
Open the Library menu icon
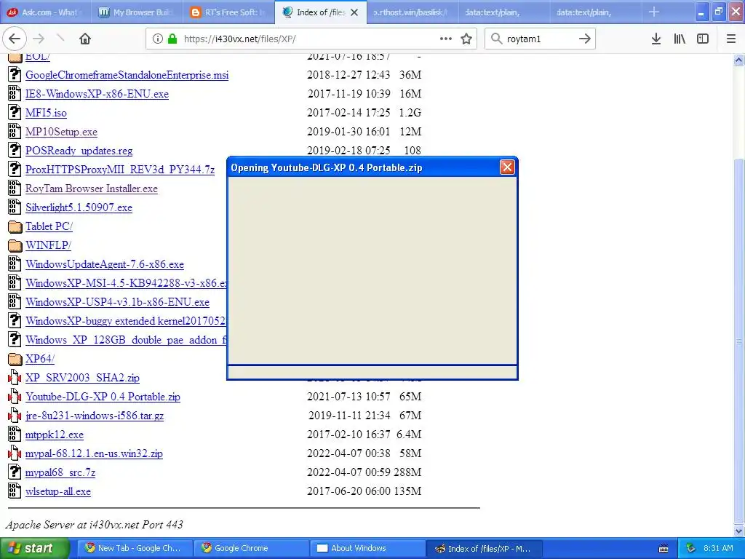tap(680, 39)
